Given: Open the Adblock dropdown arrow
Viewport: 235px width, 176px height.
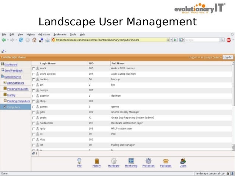Looking at the screenshot, I should point(233,40).
